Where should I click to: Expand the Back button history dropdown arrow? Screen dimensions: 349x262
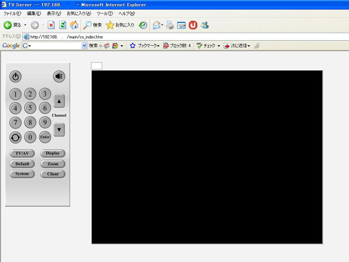(25, 25)
